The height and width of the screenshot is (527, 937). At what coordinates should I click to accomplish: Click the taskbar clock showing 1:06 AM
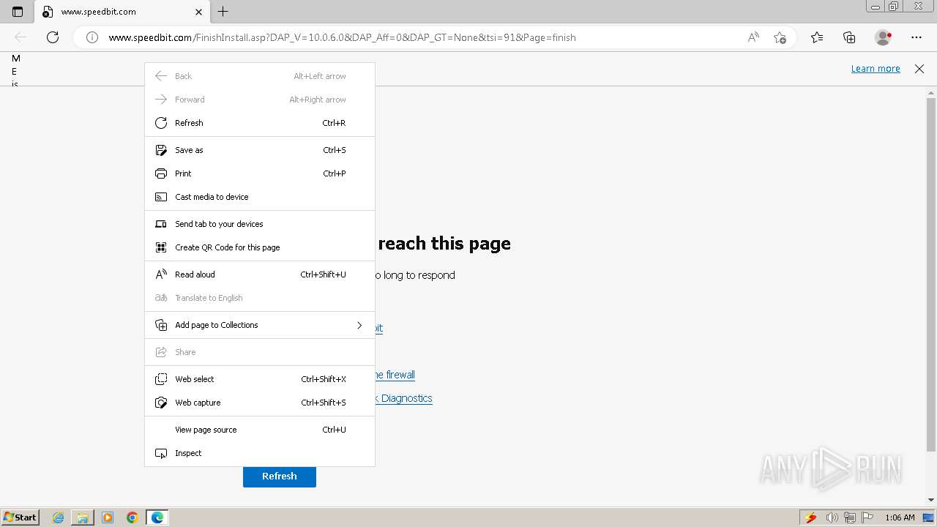click(900, 517)
